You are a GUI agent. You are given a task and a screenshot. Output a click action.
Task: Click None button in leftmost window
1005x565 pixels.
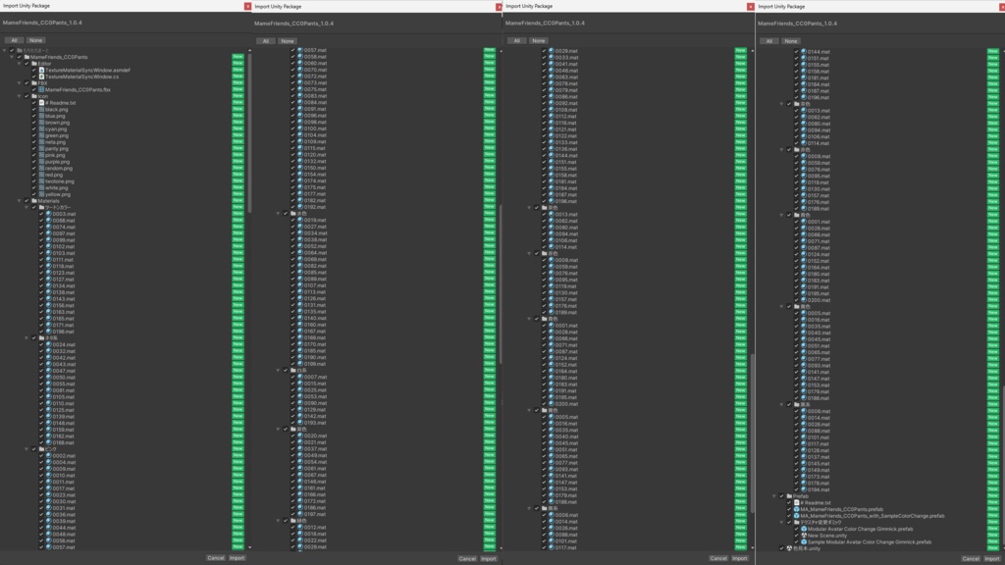pyautogui.click(x=35, y=40)
